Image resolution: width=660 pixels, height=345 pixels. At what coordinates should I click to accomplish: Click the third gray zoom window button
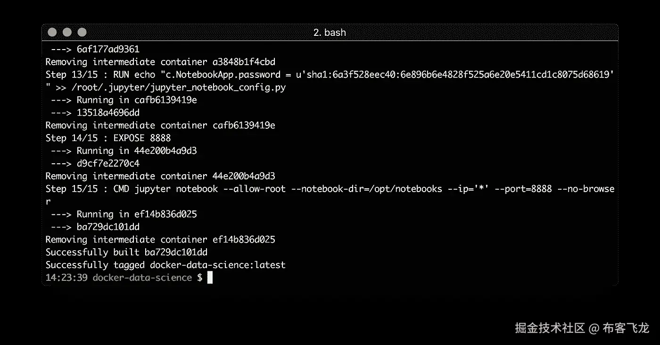point(82,32)
